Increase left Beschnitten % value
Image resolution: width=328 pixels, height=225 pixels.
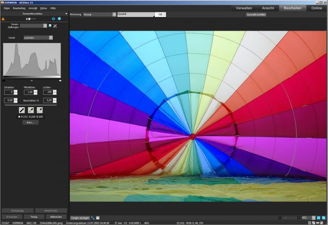[16, 99]
